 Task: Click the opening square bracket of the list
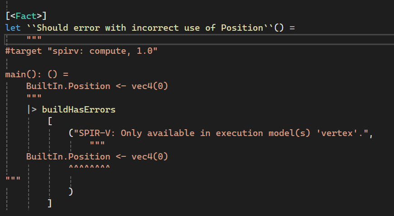coord(50,121)
